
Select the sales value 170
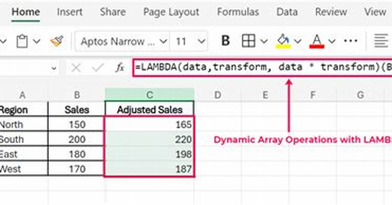[x=77, y=169]
